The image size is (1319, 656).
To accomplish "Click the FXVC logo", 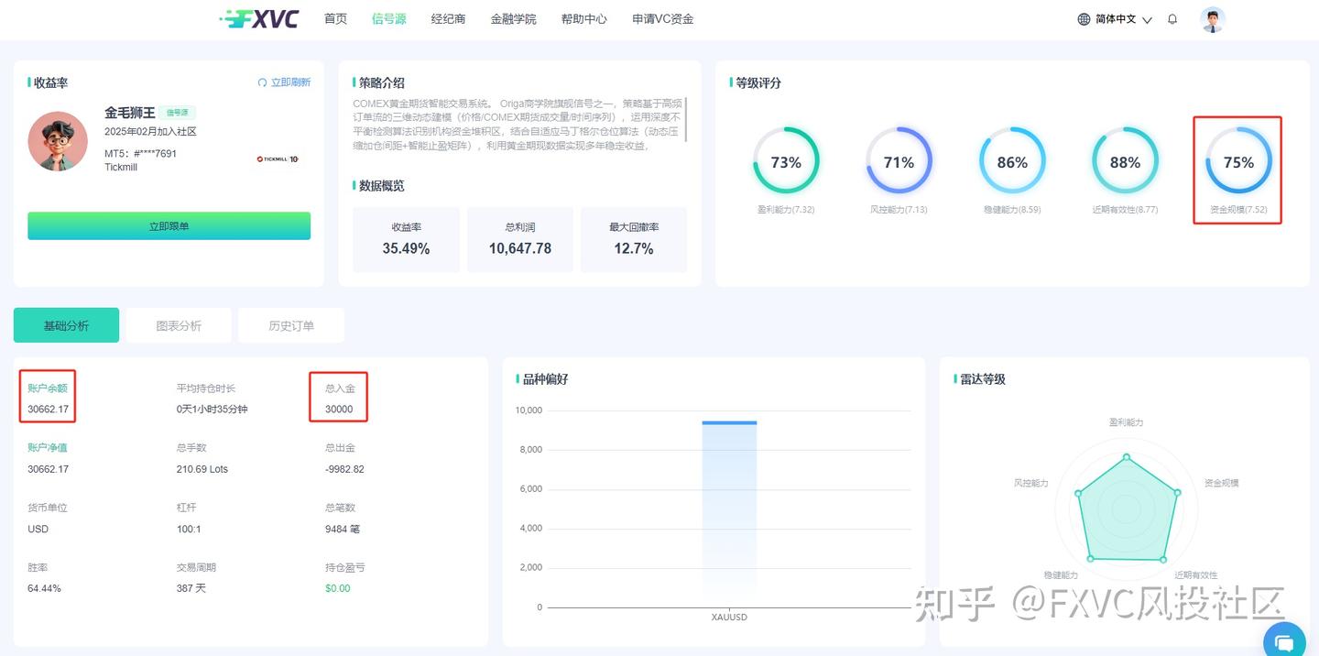I will click(x=260, y=18).
